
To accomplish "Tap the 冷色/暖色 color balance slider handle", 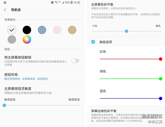I will click(x=126, y=31).
